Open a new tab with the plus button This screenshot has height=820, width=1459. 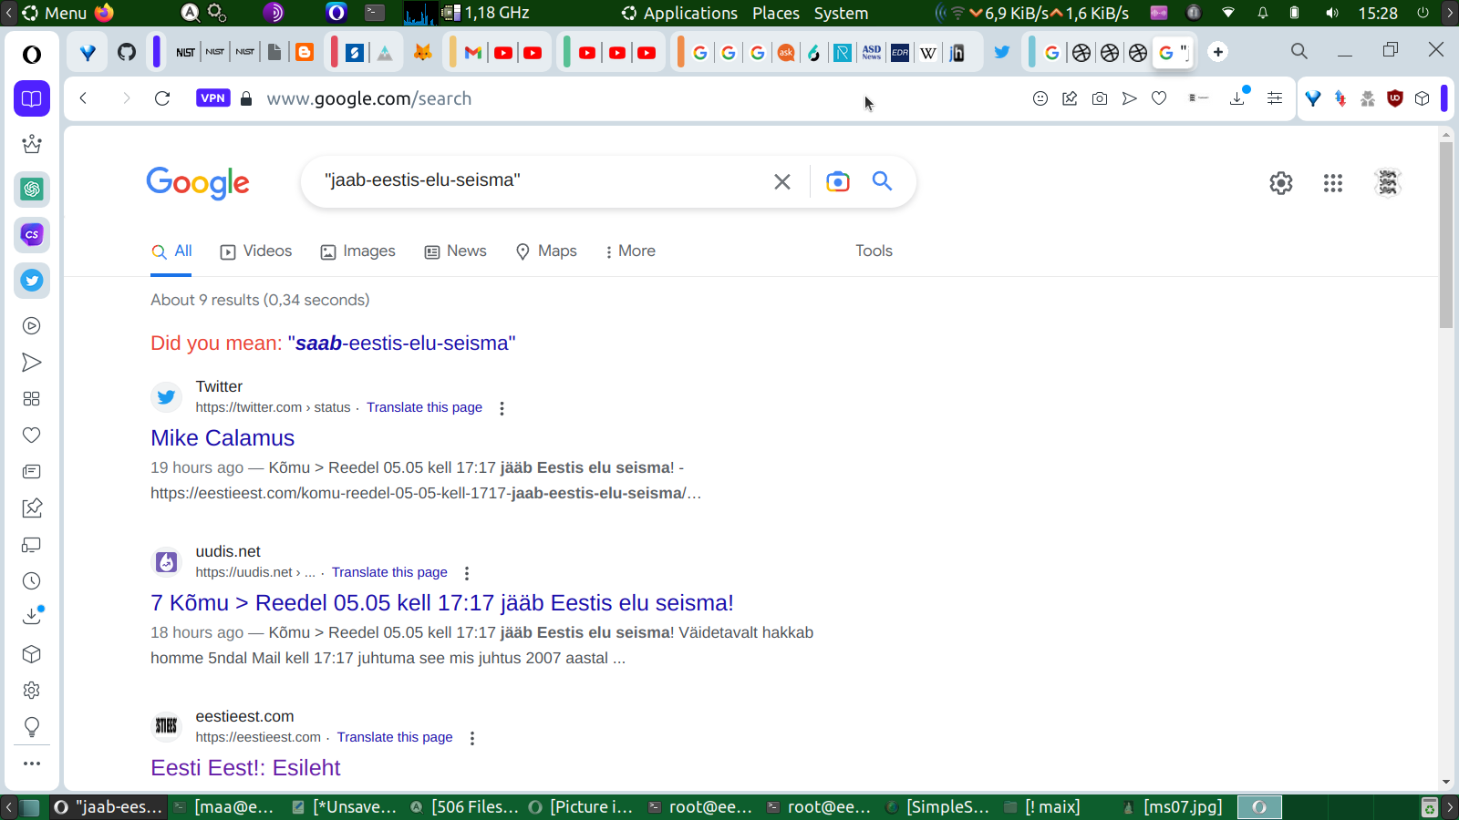tap(1218, 52)
